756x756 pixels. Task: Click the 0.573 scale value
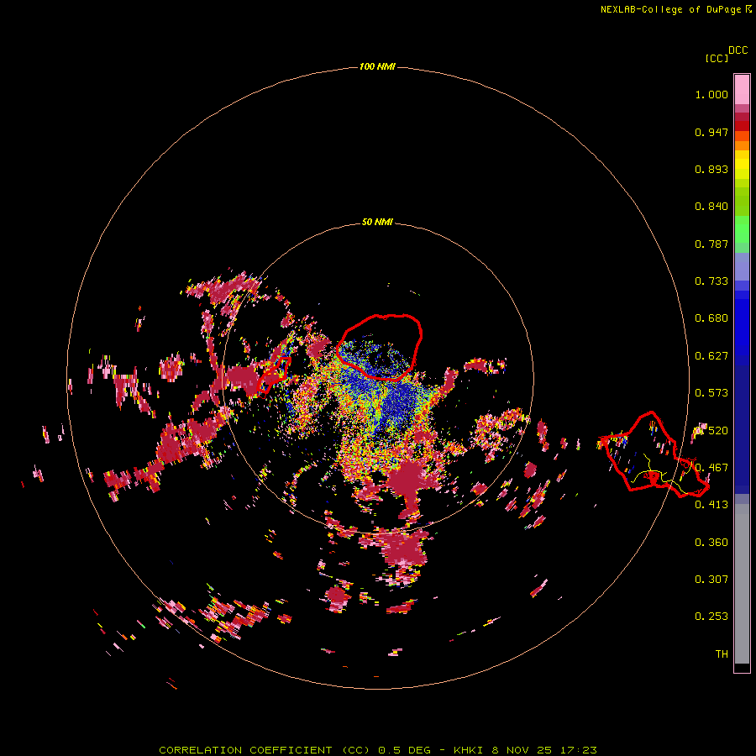click(x=711, y=393)
